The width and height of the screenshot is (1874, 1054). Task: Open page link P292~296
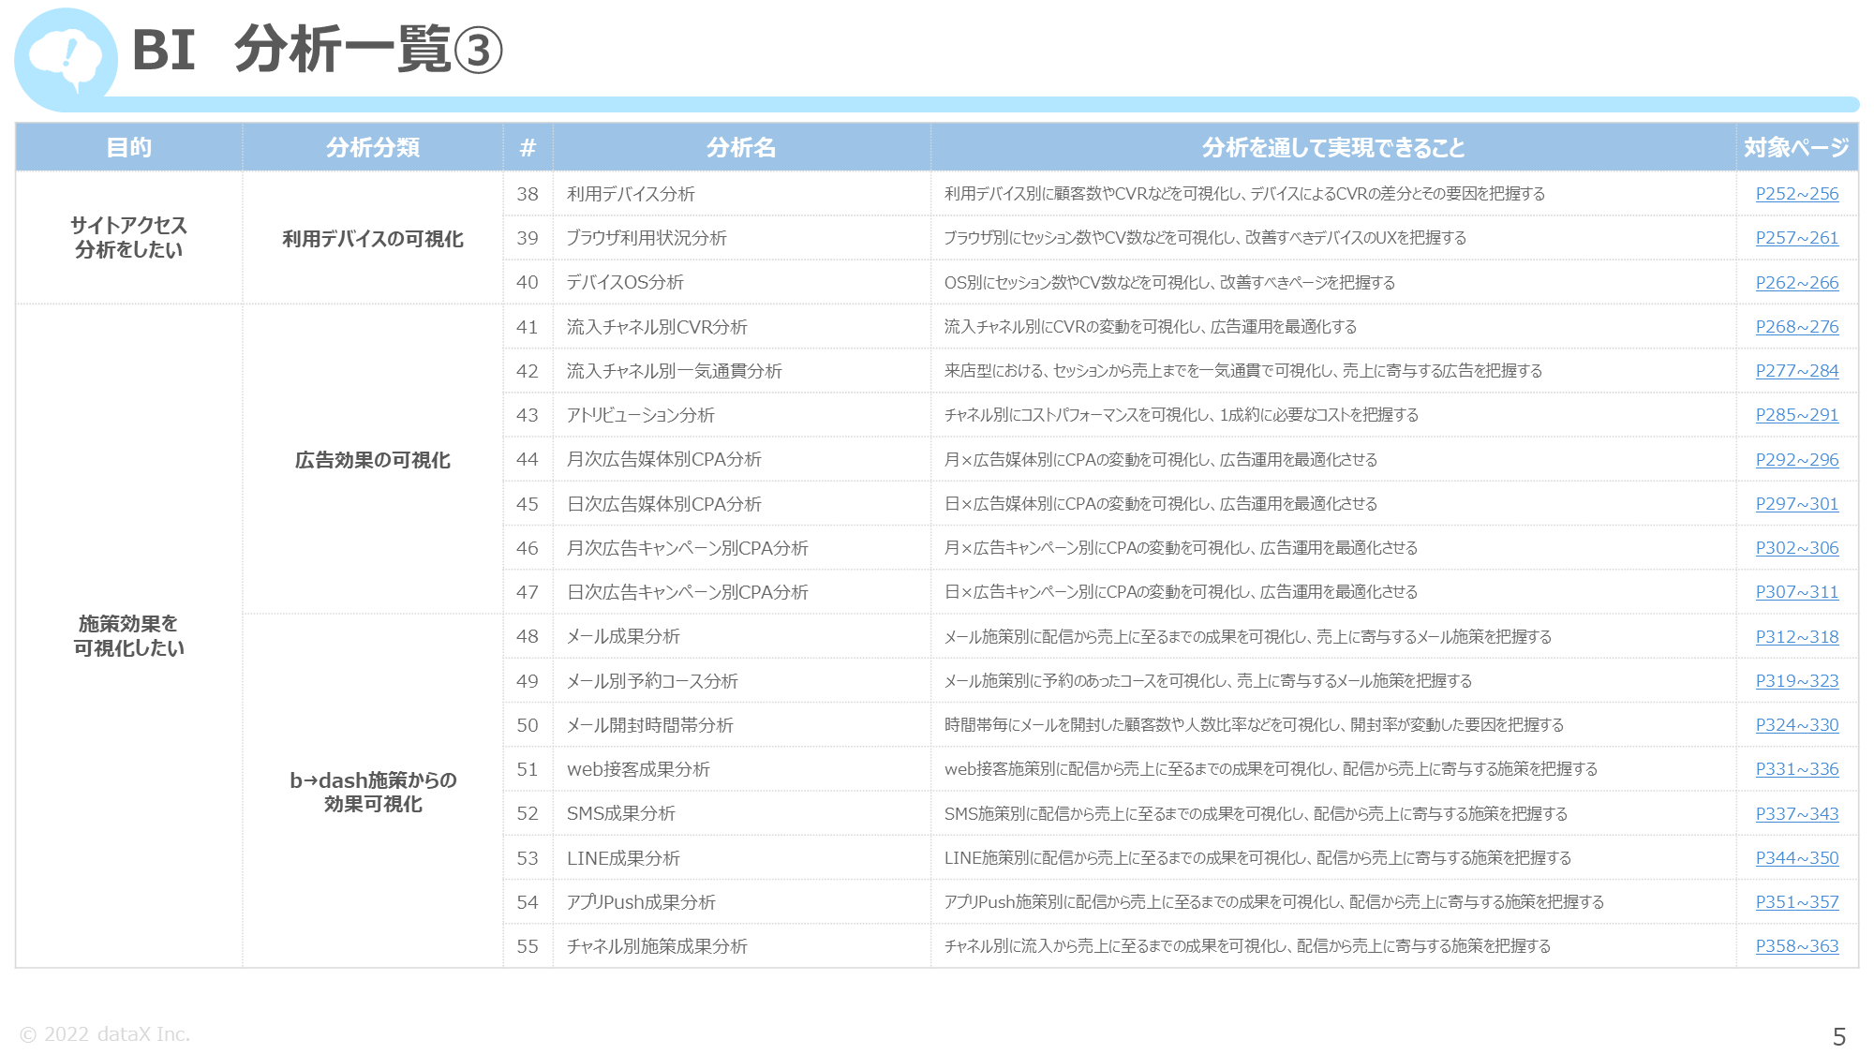point(1796,460)
